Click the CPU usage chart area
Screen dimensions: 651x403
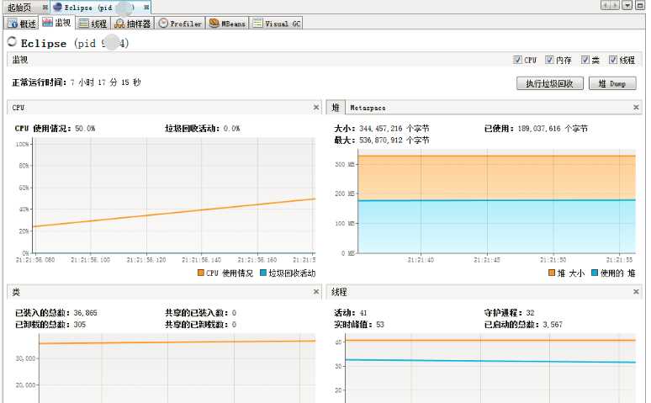174,195
